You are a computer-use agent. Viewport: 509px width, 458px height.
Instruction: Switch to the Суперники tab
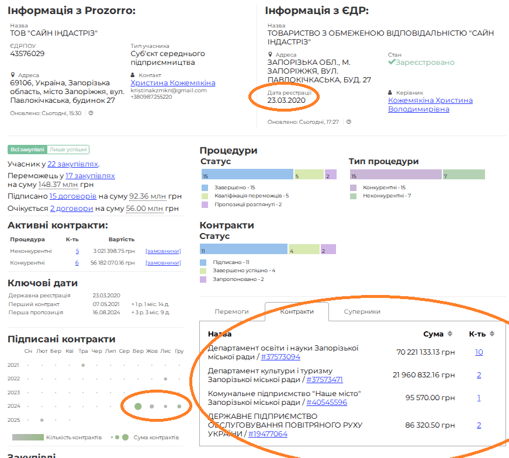coord(362,312)
